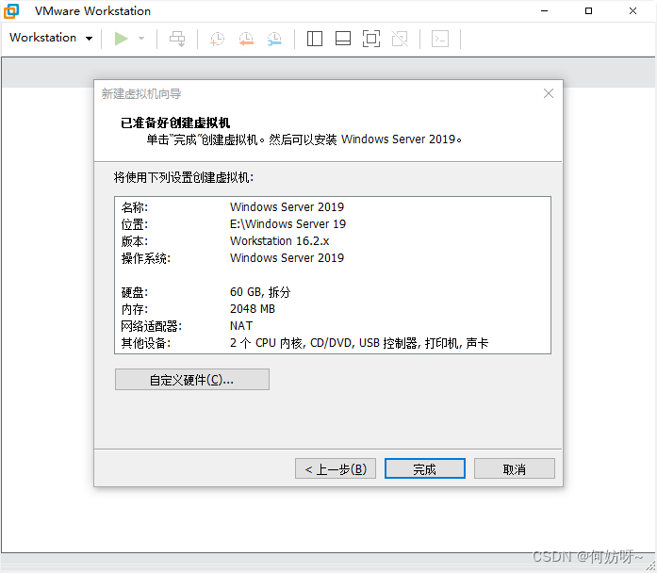
Task: Click 完成 to finish creating the VM
Action: pos(425,468)
